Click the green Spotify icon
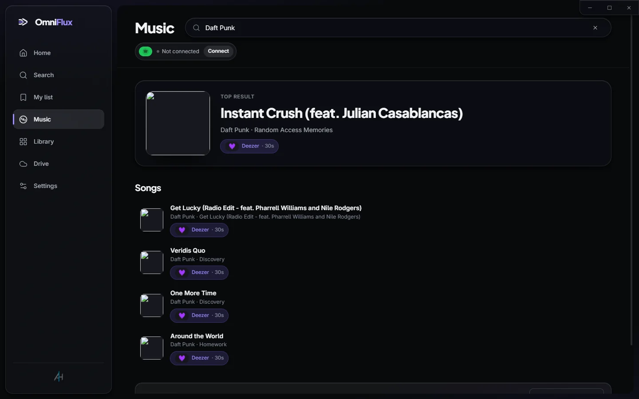This screenshot has height=399, width=639. pyautogui.click(x=146, y=51)
